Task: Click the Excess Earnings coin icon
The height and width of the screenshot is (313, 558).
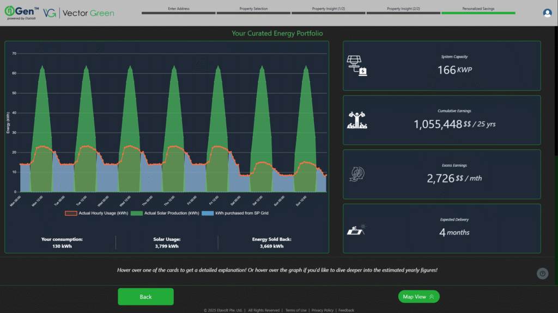Action: tap(357, 174)
